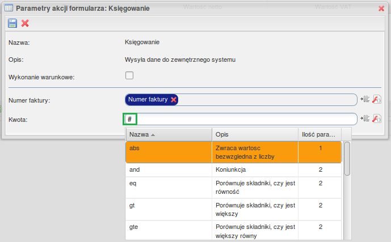Click the Księgowanie name value
This screenshot has height=242, width=391.
[x=142, y=43]
